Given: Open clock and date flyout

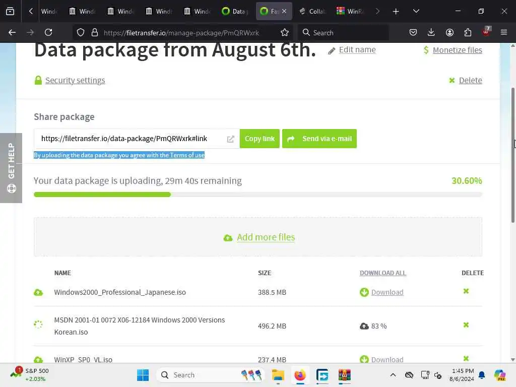Looking at the screenshot, I should [x=462, y=375].
